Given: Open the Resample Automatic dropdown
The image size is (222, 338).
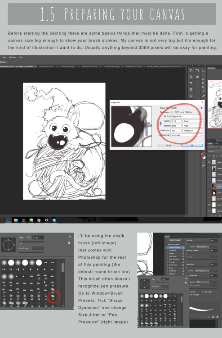Looking at the screenshot, I should (x=187, y=135).
